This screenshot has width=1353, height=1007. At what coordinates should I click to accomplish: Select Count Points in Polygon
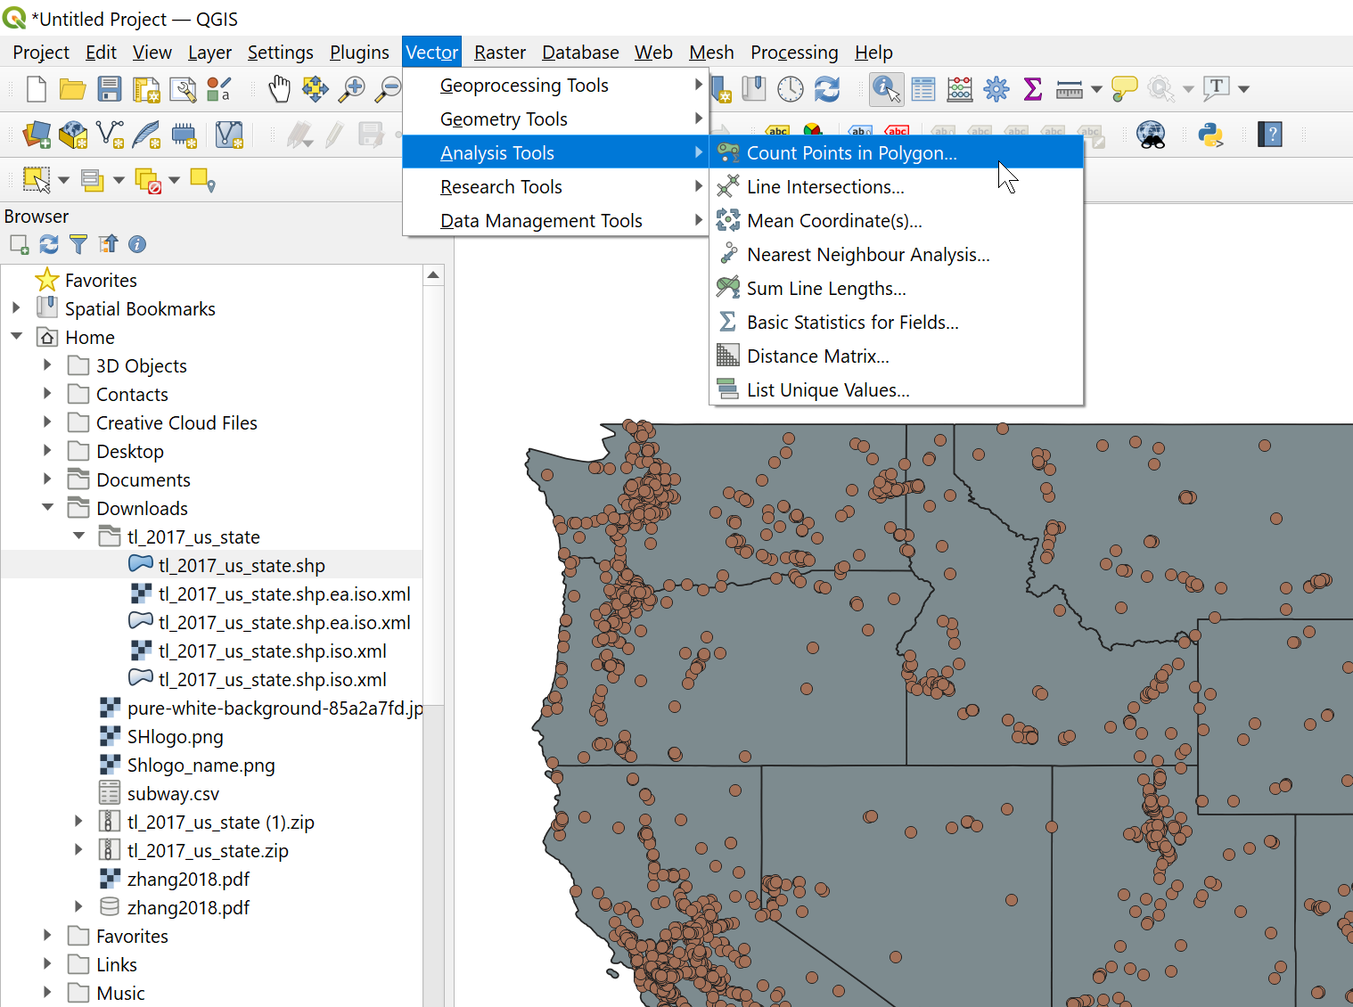coord(897,153)
